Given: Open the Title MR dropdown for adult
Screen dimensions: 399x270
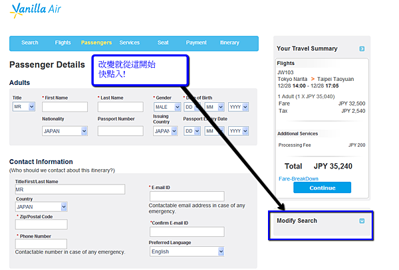Looking at the screenshot, I should click(x=24, y=107).
